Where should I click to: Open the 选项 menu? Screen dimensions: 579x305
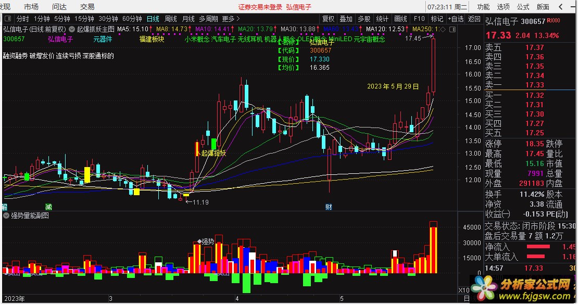pyautogui.click(x=504, y=7)
